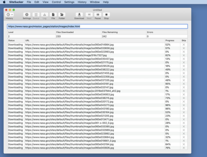The width and height of the screenshot is (207, 157).
Task: Open the Control menu
Action: click(56, 2)
